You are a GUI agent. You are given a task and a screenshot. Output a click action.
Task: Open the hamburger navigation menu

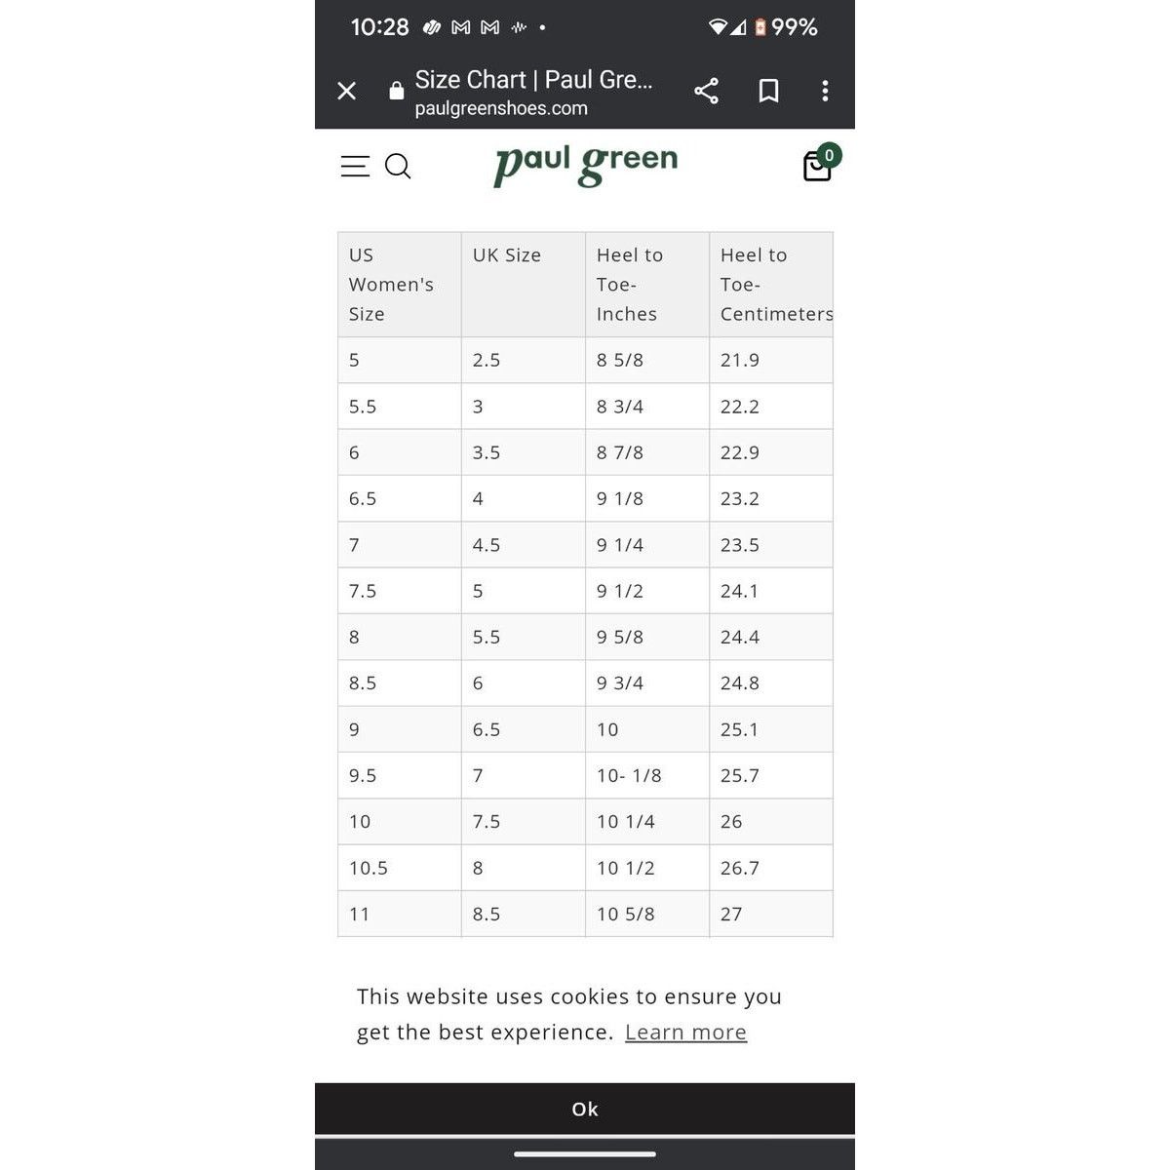pyautogui.click(x=355, y=166)
